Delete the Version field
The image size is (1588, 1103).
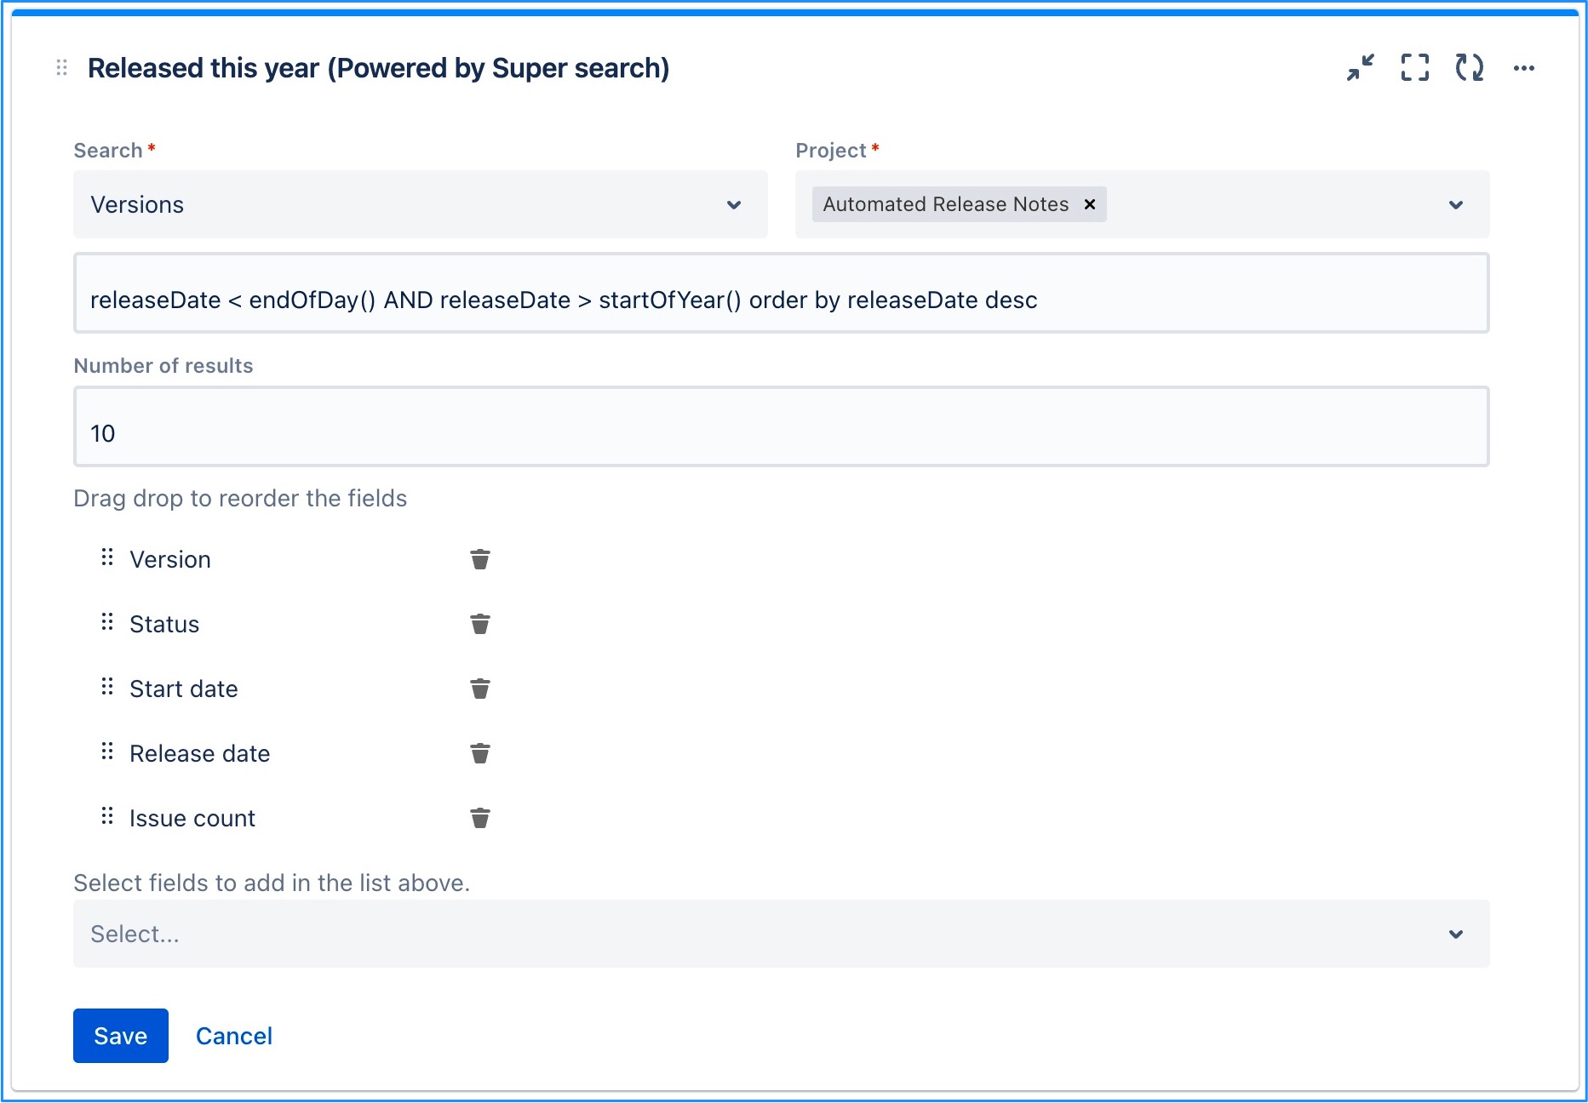(x=480, y=559)
